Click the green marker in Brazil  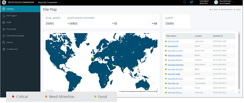click(x=79, y=83)
